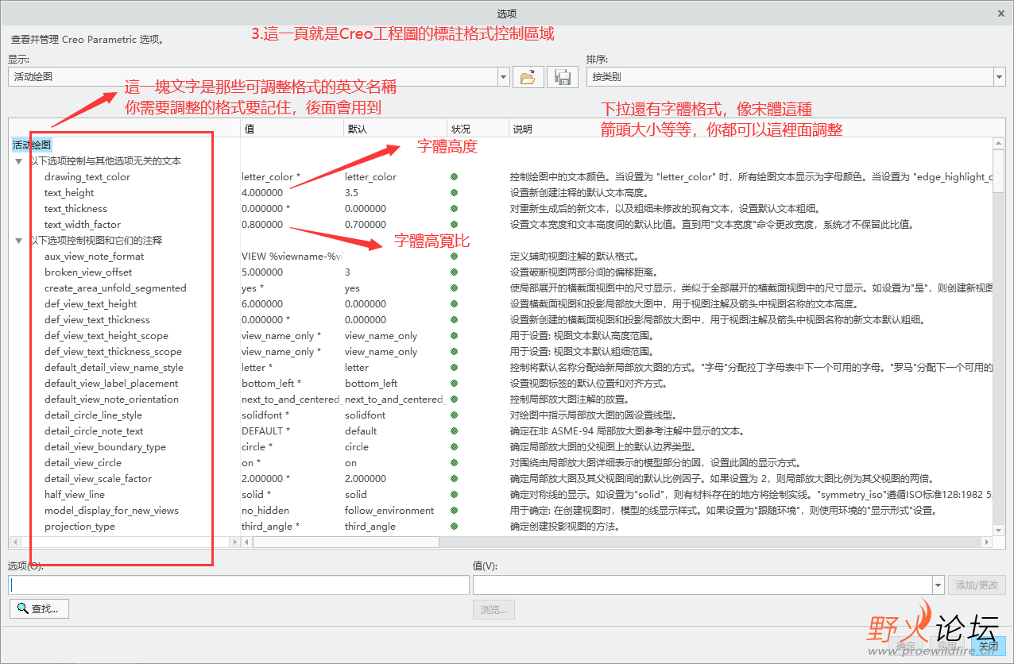Click the scroll-down arrow of options list
The height and width of the screenshot is (664, 1014).
click(1000, 531)
